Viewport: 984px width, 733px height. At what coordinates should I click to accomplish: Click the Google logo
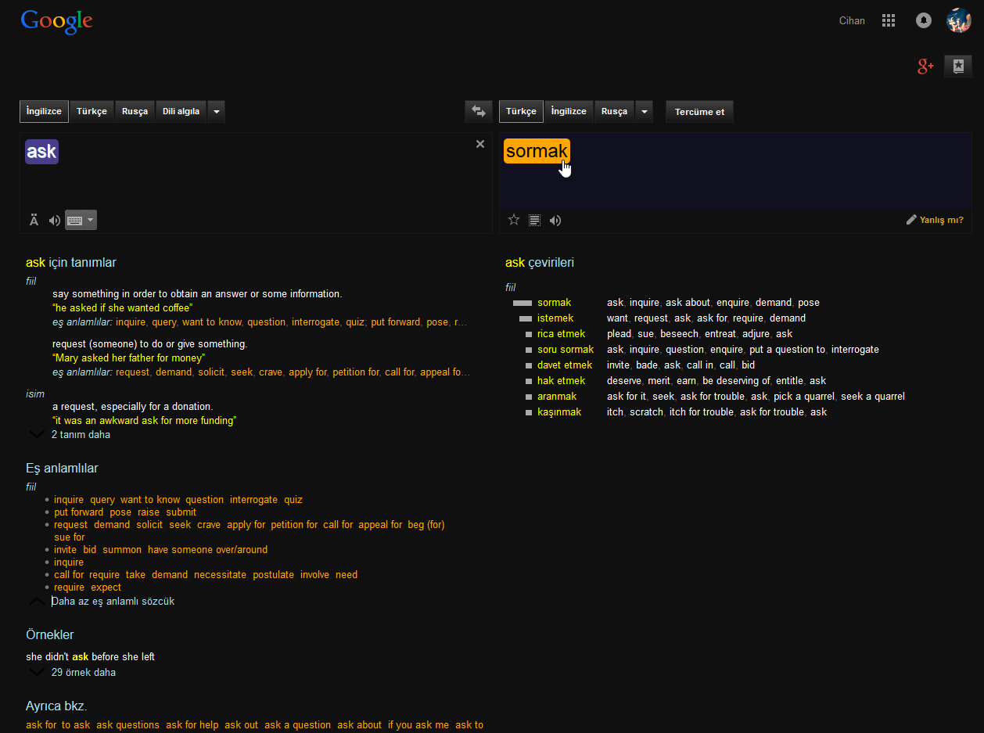(x=56, y=21)
